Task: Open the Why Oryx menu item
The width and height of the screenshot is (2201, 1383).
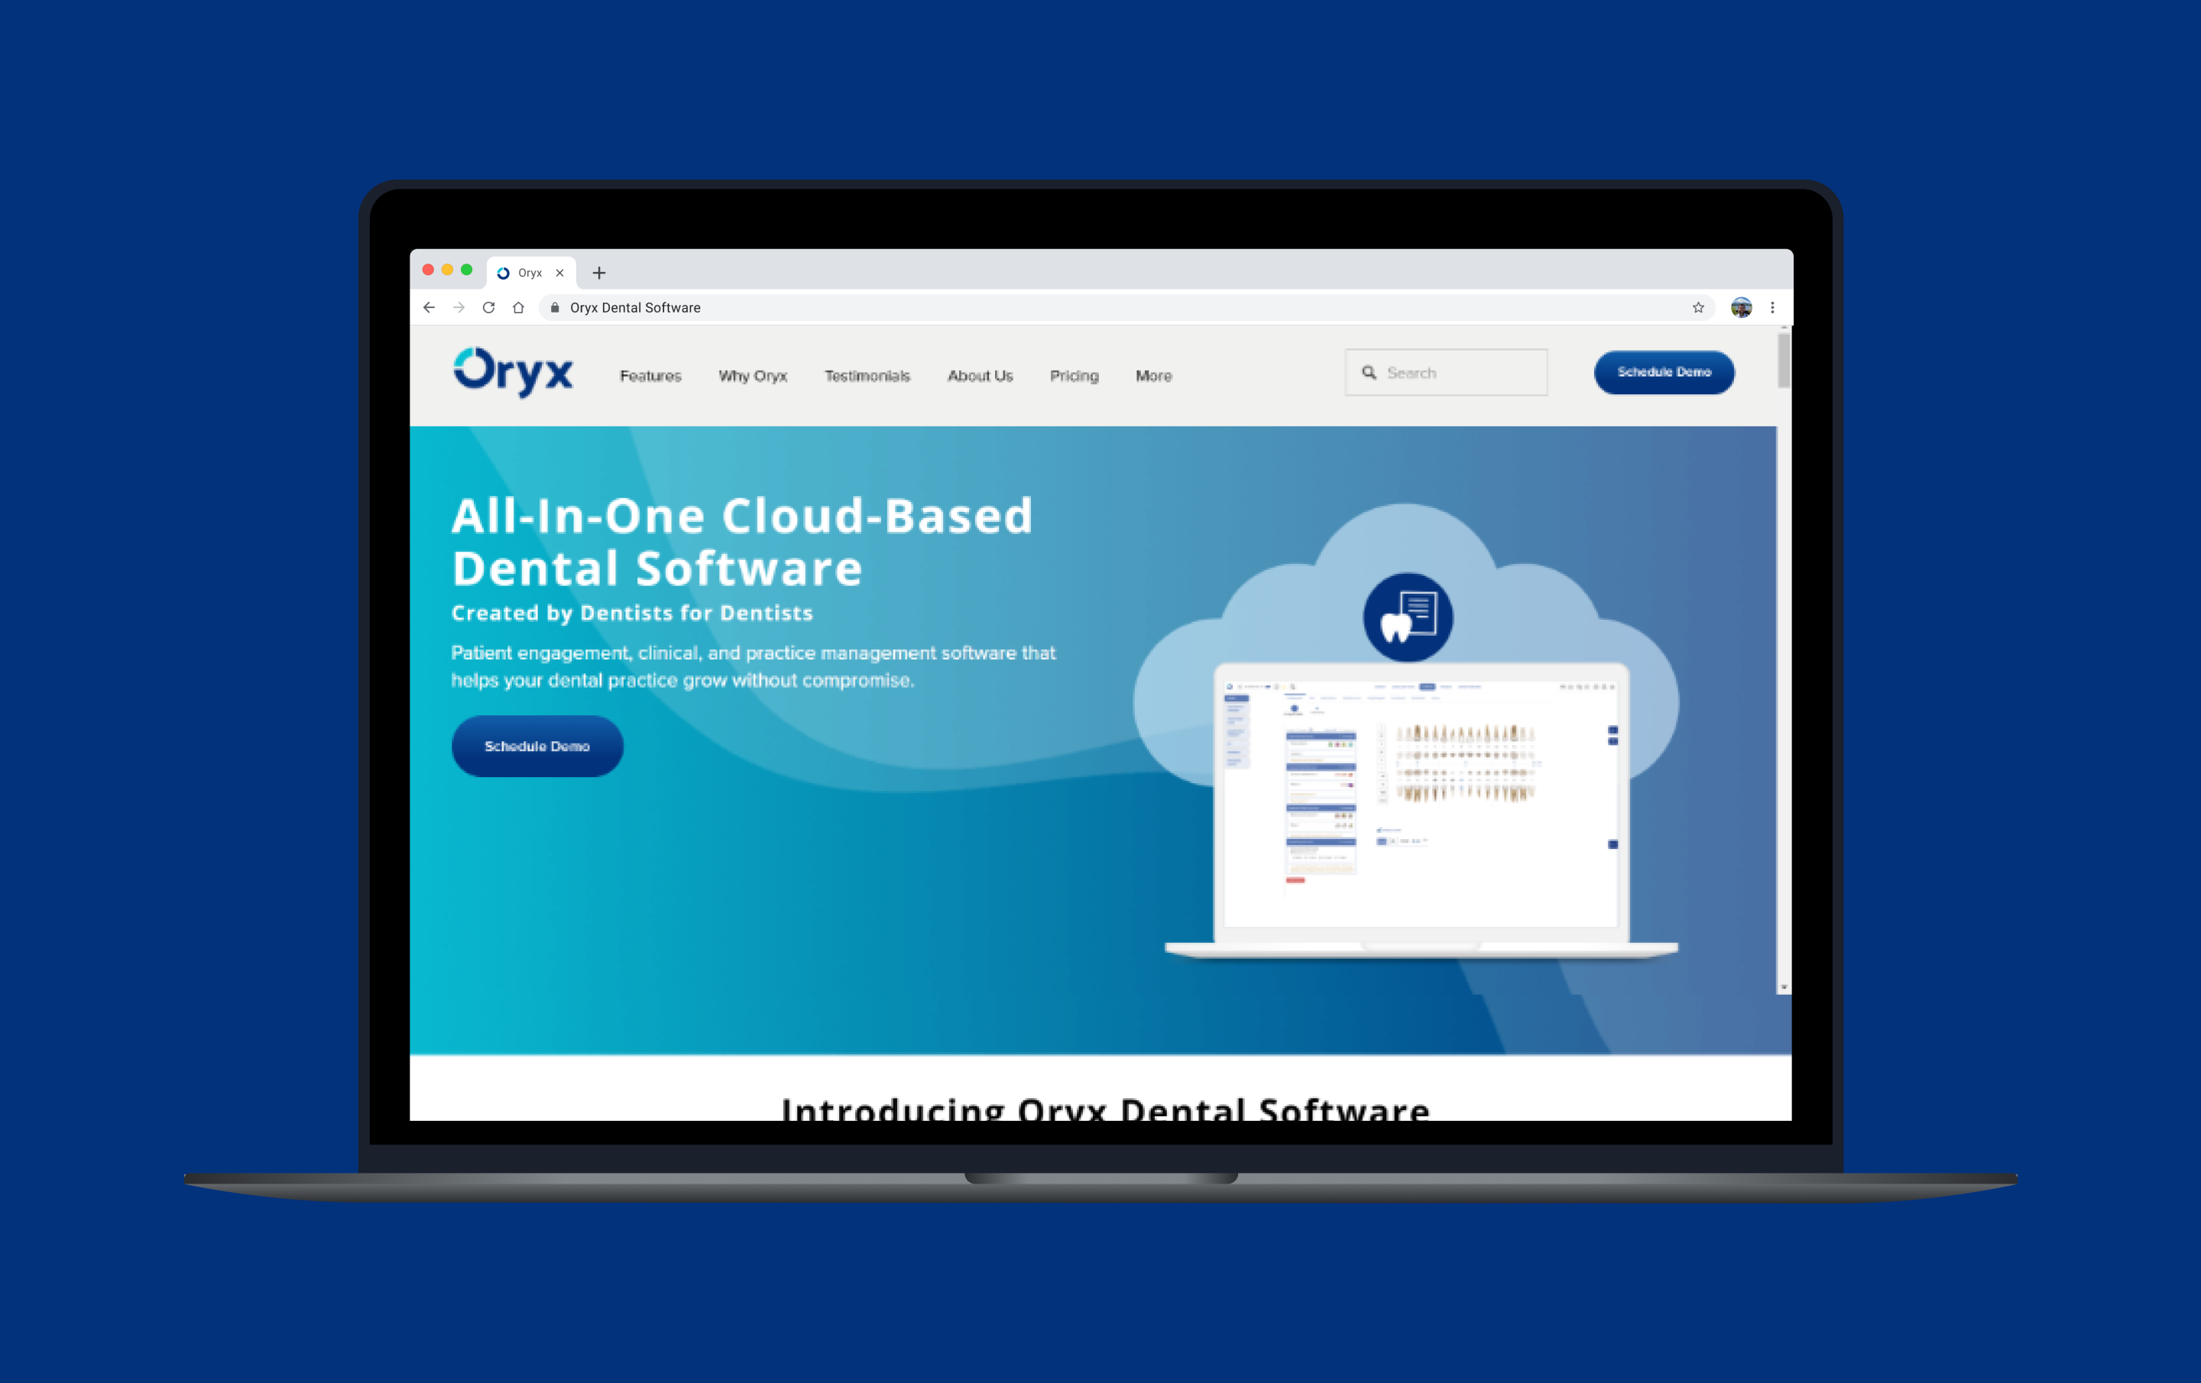Action: (752, 376)
